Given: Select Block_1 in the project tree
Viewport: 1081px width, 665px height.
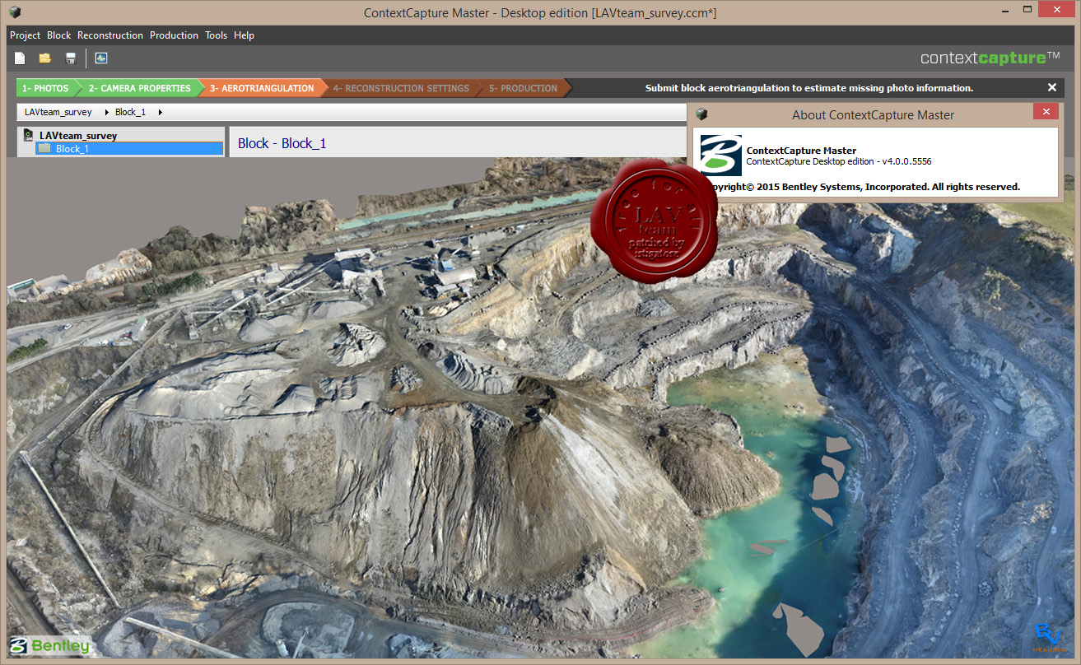Looking at the screenshot, I should click(129, 148).
